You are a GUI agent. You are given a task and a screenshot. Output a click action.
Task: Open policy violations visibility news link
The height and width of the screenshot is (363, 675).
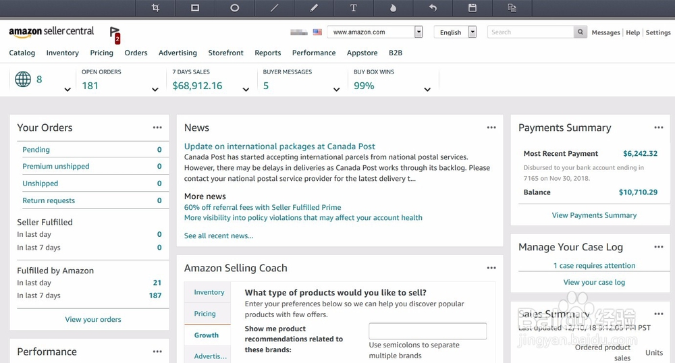point(303,218)
